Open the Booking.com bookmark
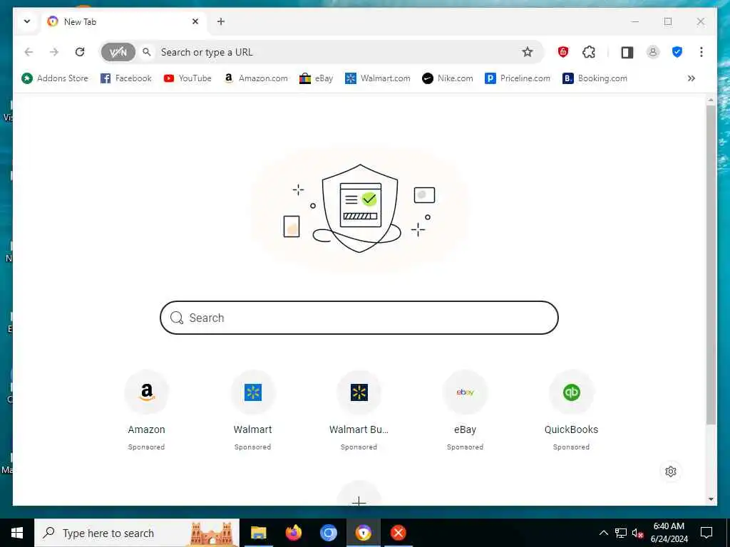The width and height of the screenshot is (730, 547). coord(595,78)
